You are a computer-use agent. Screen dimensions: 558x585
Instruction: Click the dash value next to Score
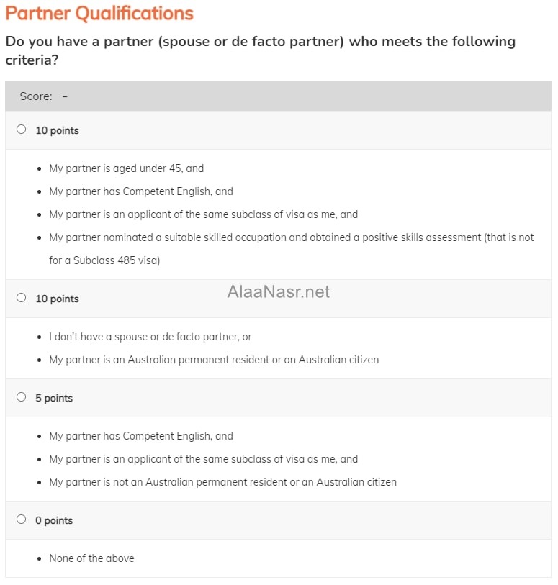[65, 96]
